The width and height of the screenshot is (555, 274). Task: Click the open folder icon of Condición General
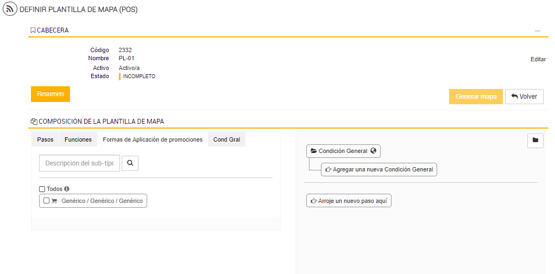(313, 151)
